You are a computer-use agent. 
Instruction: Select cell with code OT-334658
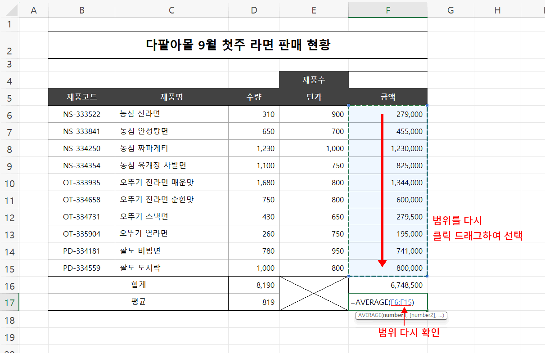[81, 200]
